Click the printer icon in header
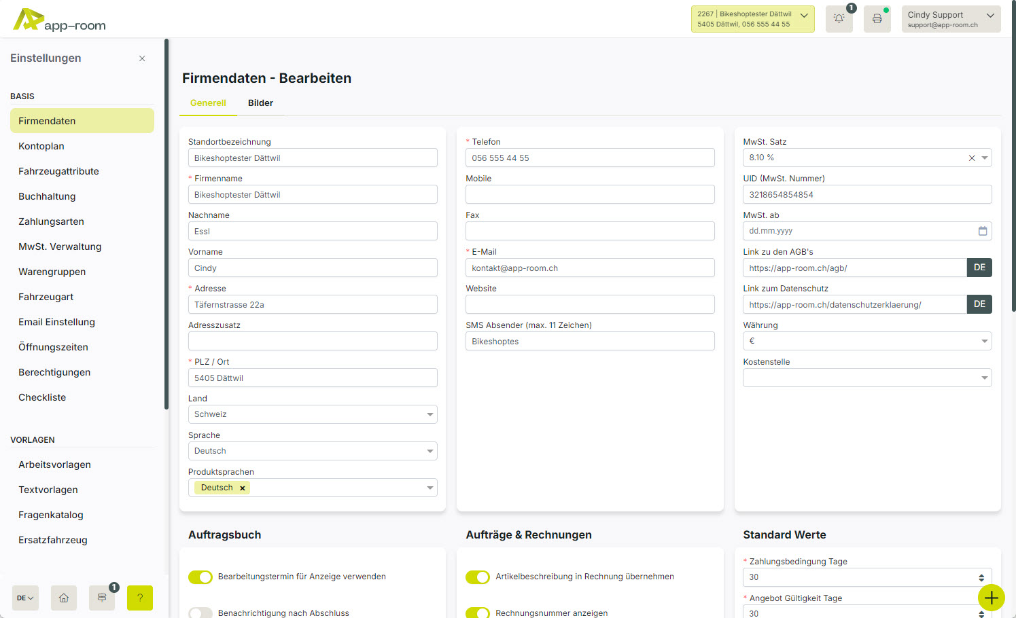This screenshot has width=1016, height=618. [x=877, y=19]
